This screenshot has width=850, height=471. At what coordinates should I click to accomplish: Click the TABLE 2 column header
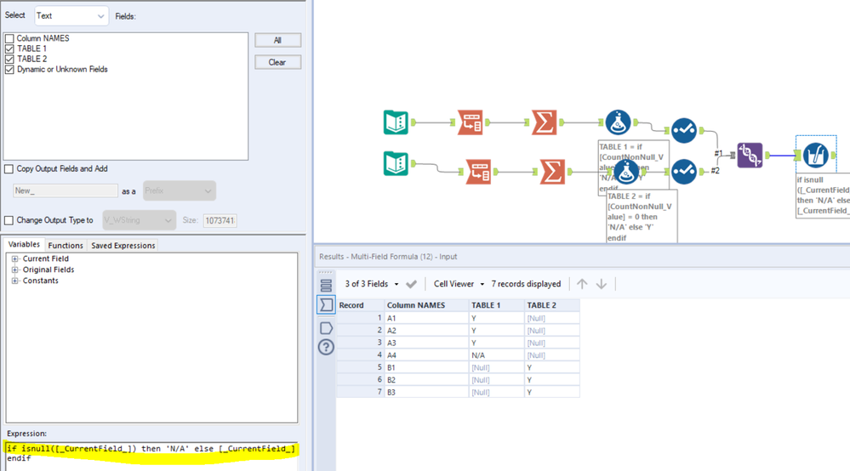(x=552, y=305)
